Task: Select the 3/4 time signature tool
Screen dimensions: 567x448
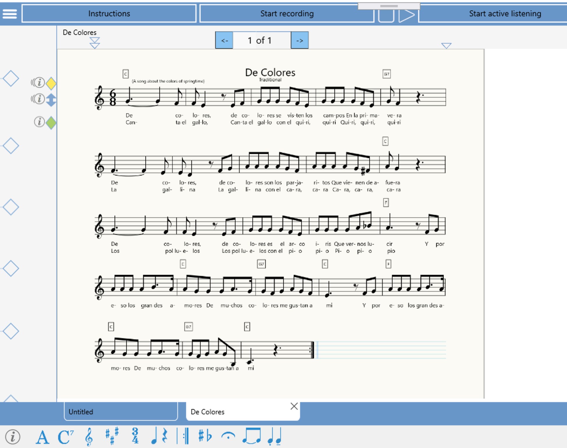Action: click(x=135, y=436)
